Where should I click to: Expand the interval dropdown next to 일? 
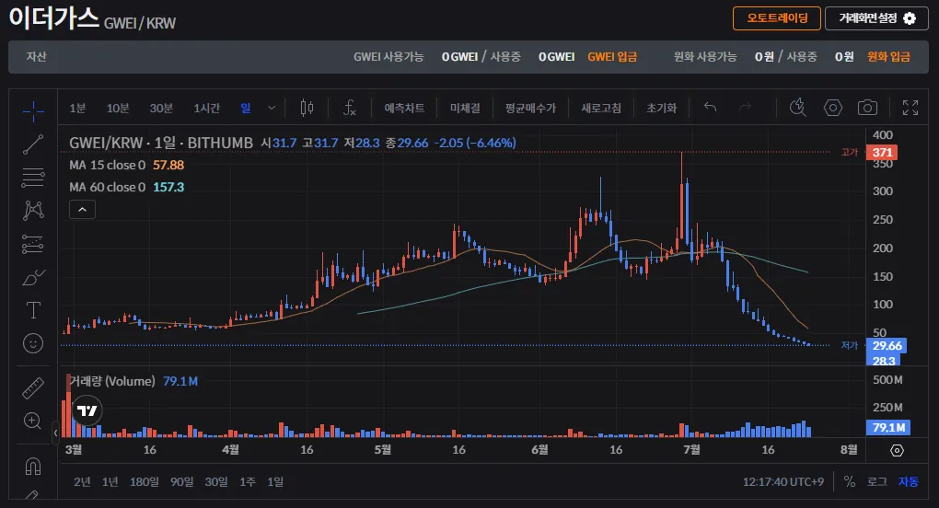(x=272, y=108)
